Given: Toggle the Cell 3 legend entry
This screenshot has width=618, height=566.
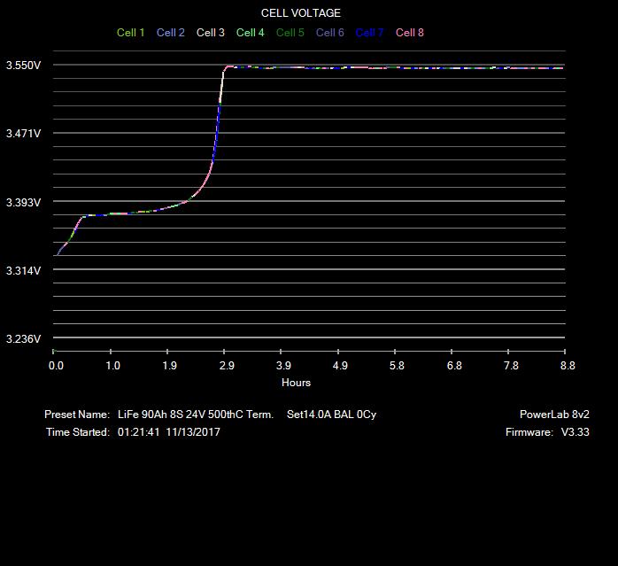Looking at the screenshot, I should pos(211,33).
